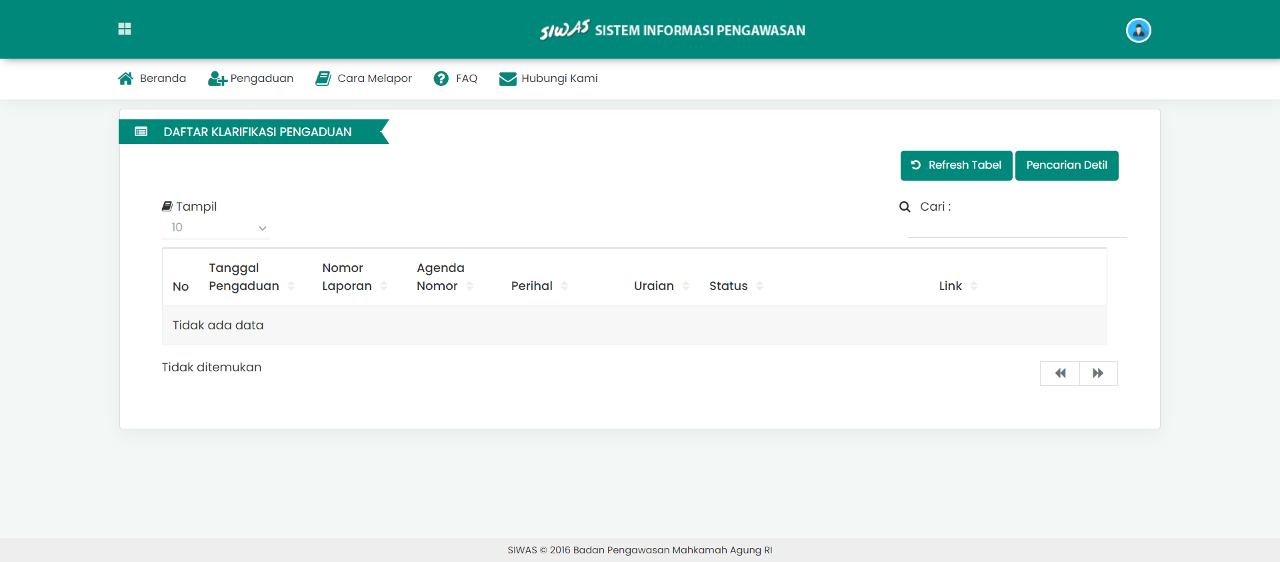Click the grid menu icon in header
1280x562 pixels.
click(x=125, y=29)
